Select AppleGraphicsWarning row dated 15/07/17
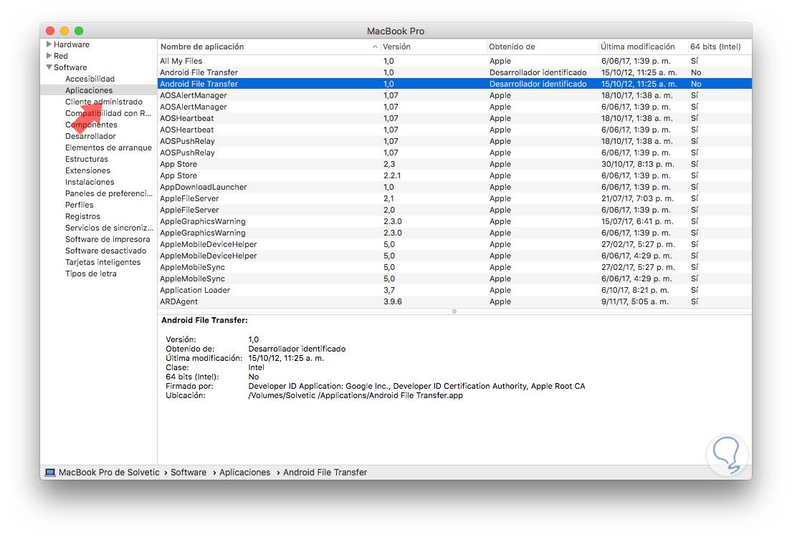The image size is (792, 537). (454, 221)
